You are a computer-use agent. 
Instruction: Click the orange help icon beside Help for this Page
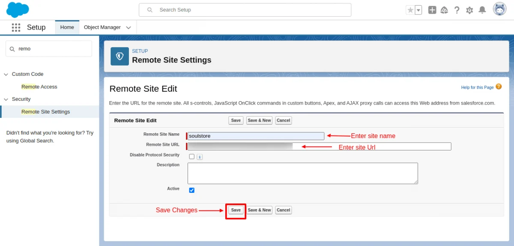coord(499,87)
